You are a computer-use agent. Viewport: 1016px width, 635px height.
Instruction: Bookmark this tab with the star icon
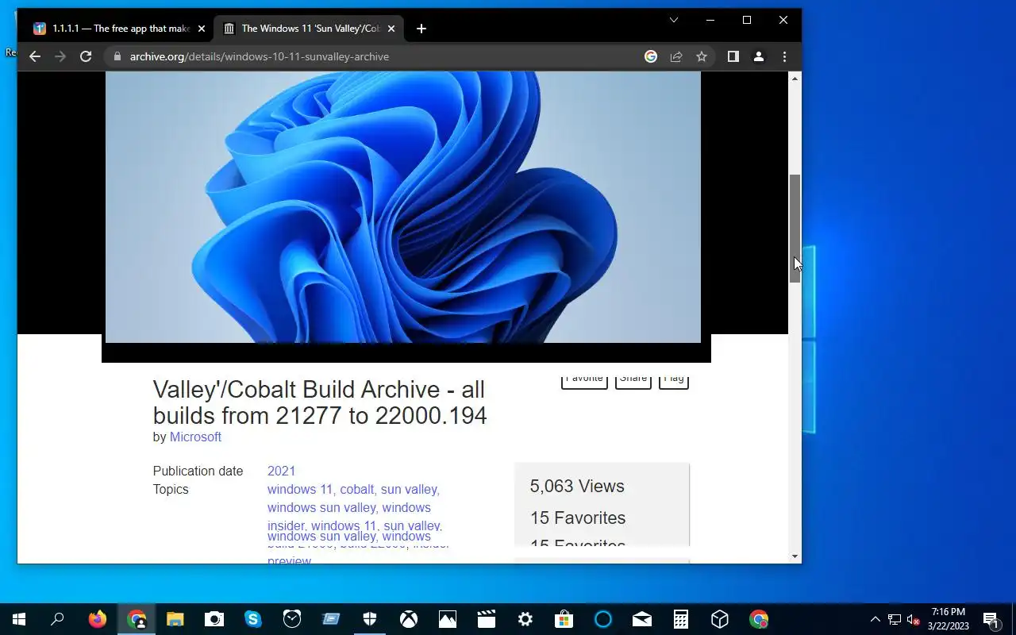702,56
